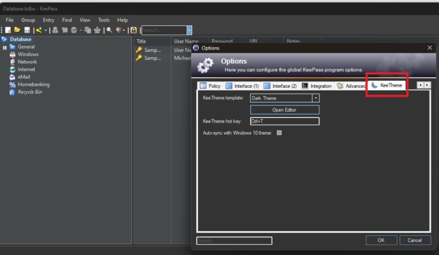Select the Internet group
Screen dimensions: 439x255
(26, 69)
